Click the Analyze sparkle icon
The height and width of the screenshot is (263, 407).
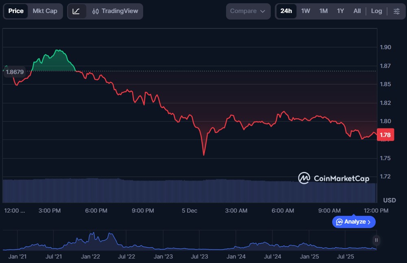click(339, 222)
